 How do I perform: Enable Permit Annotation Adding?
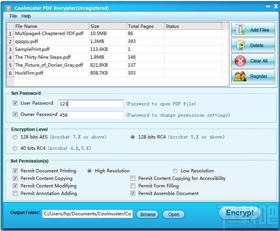pos(15,193)
